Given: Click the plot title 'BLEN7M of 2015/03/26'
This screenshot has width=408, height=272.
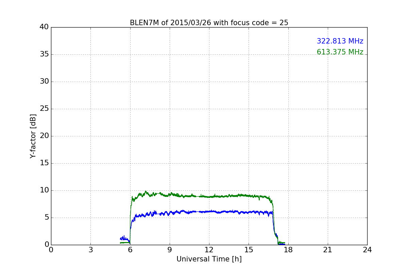Looking at the screenshot, I should 209,23.
